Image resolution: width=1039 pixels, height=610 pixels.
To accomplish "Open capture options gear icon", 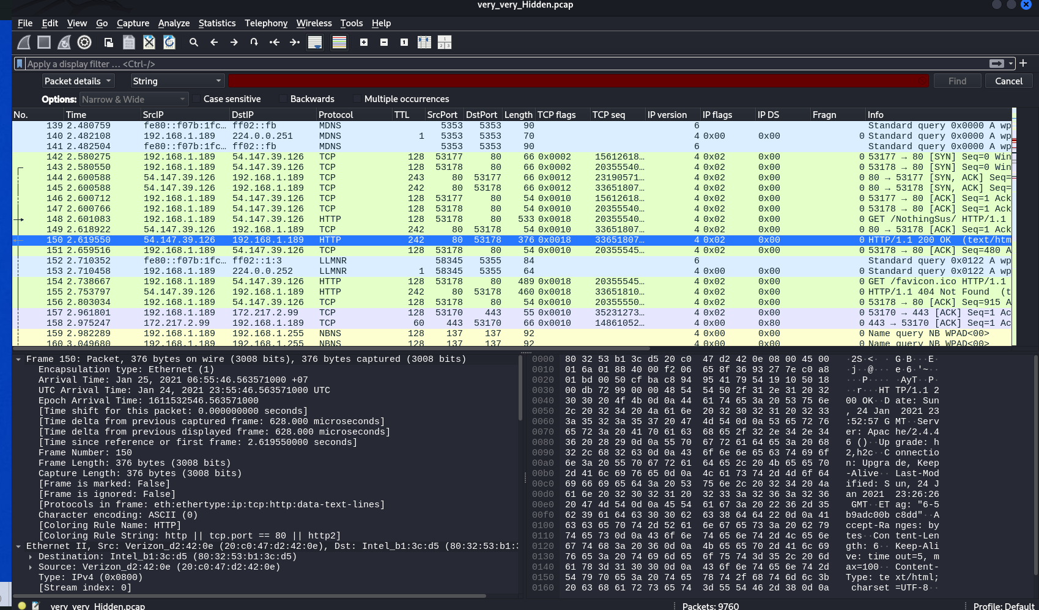I will (84, 42).
